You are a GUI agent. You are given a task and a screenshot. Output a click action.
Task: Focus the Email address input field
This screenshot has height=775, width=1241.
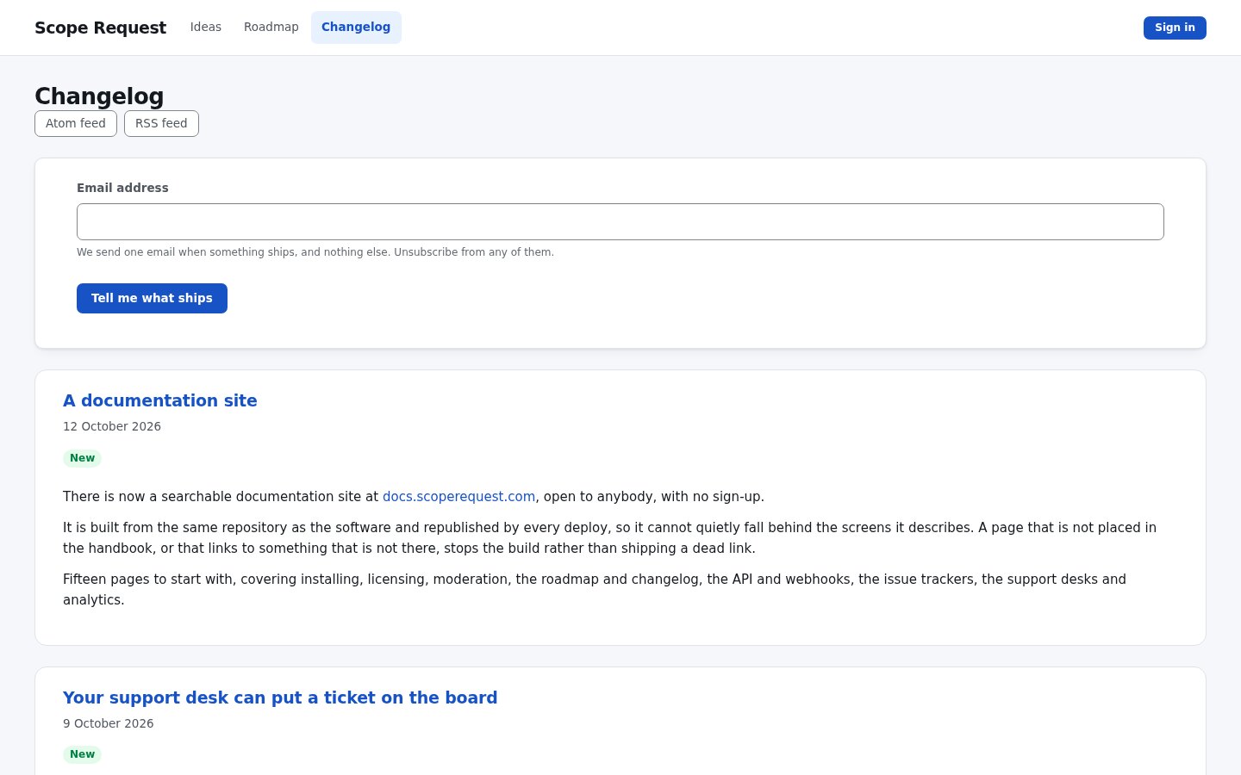(x=620, y=222)
